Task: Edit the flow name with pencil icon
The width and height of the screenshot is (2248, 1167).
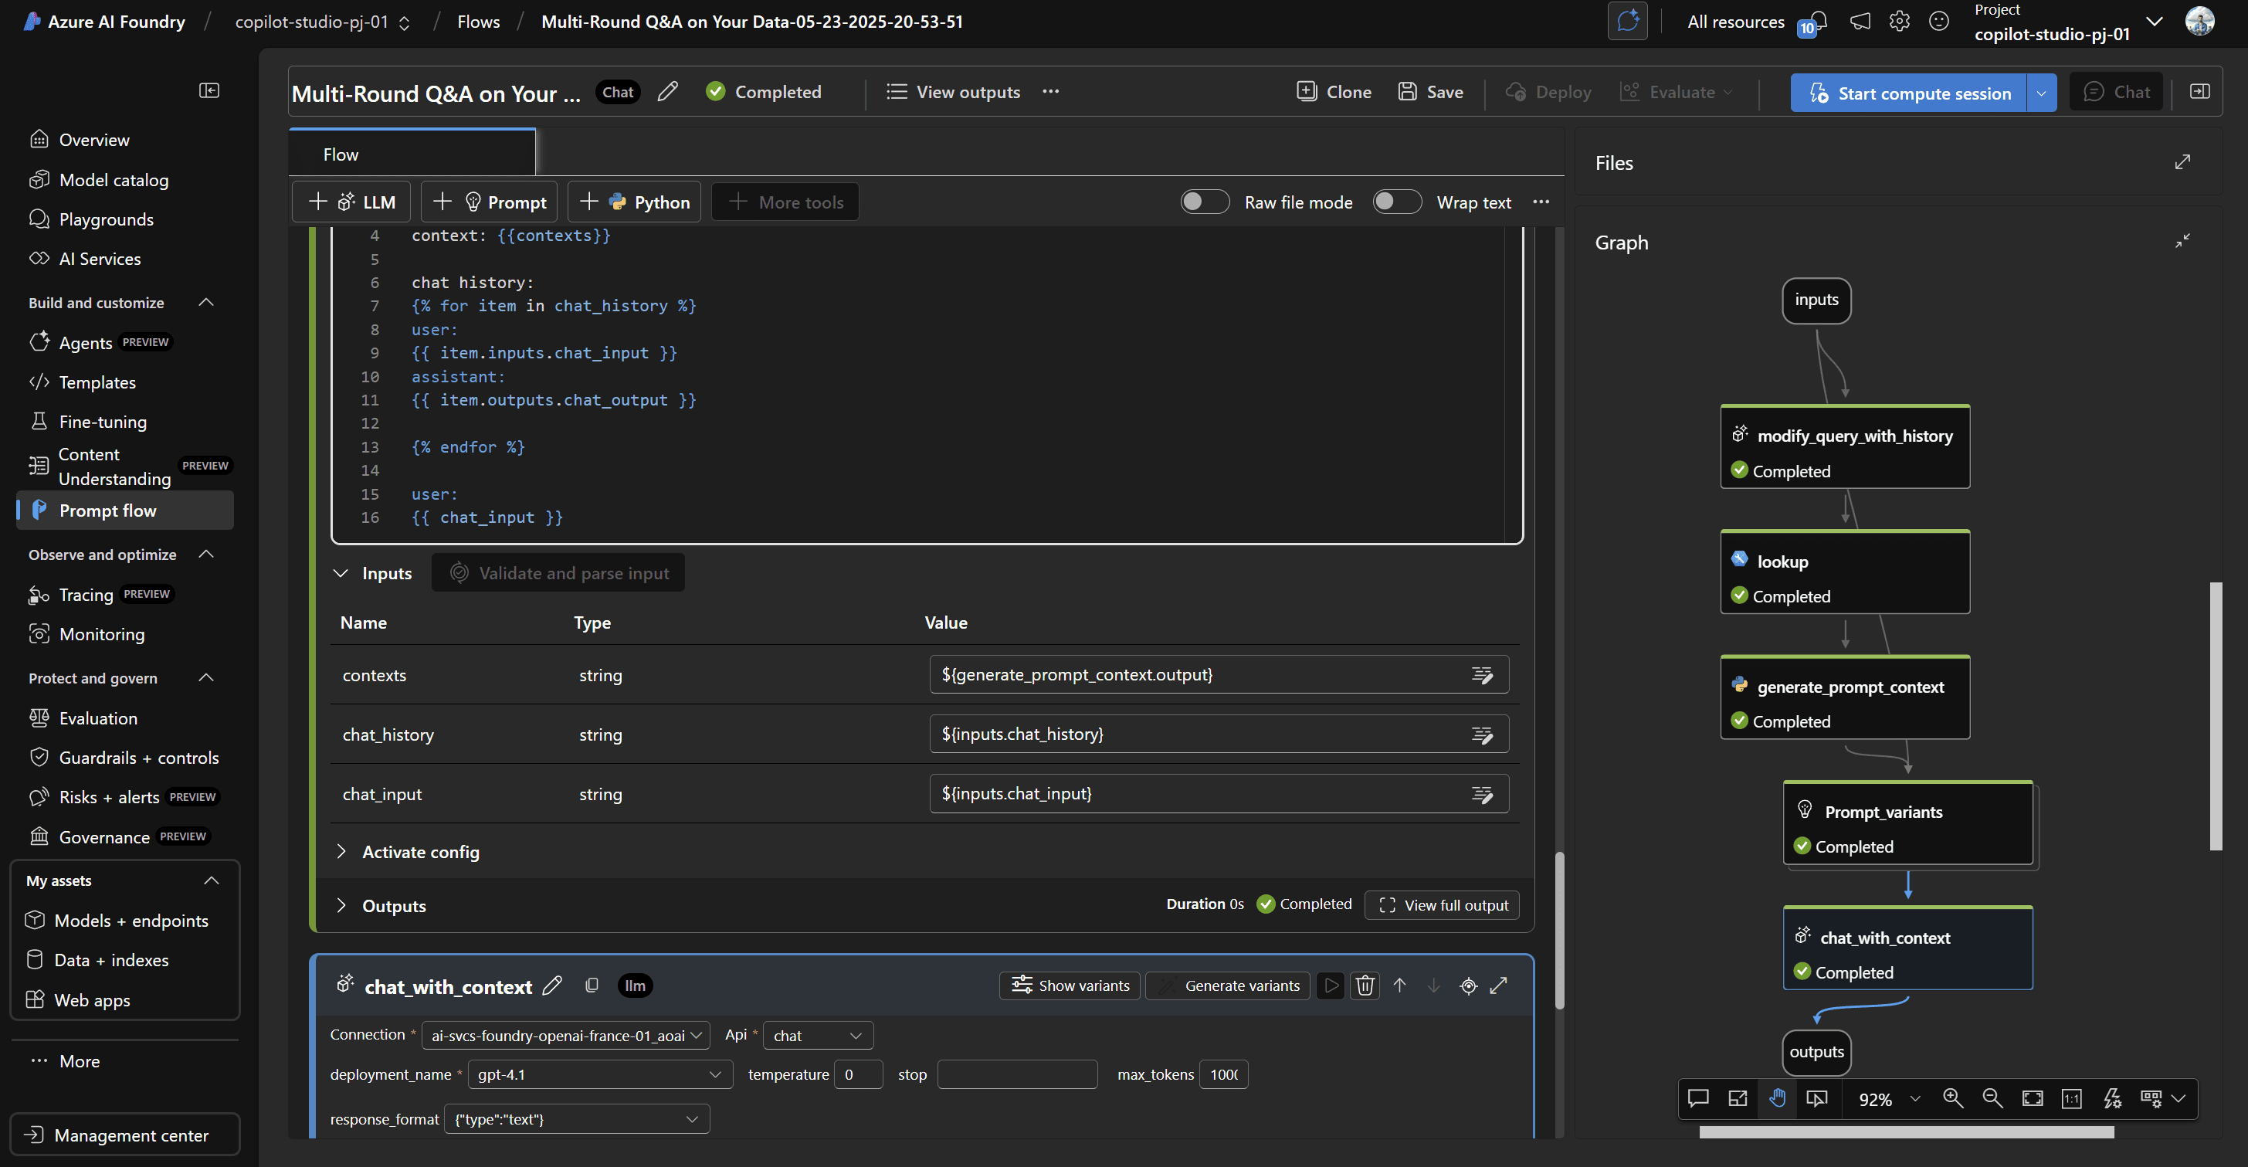Action: pyautogui.click(x=667, y=92)
